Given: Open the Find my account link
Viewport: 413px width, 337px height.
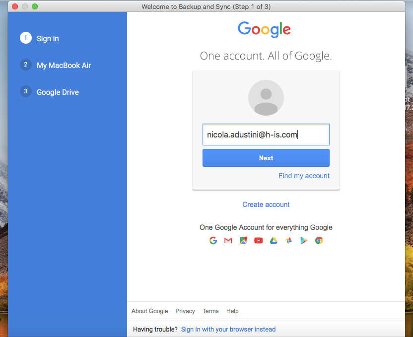Looking at the screenshot, I should click(x=304, y=176).
